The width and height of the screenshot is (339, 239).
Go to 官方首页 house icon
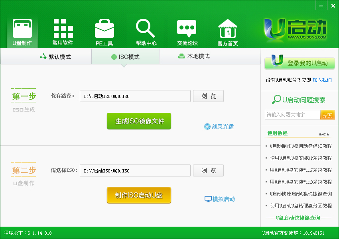tap(228, 28)
